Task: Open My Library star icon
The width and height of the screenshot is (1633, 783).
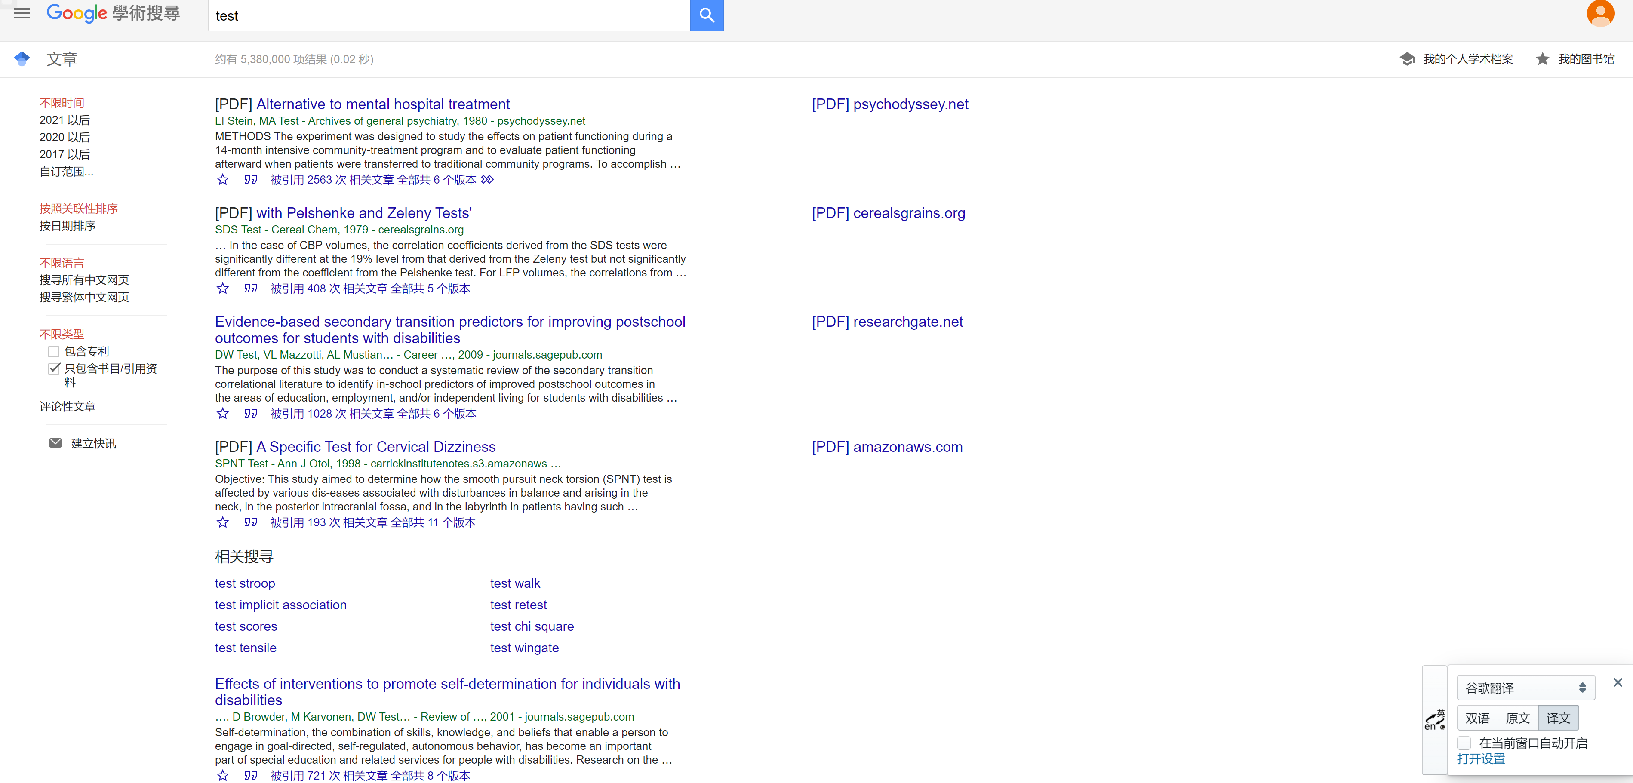Action: [x=1542, y=59]
